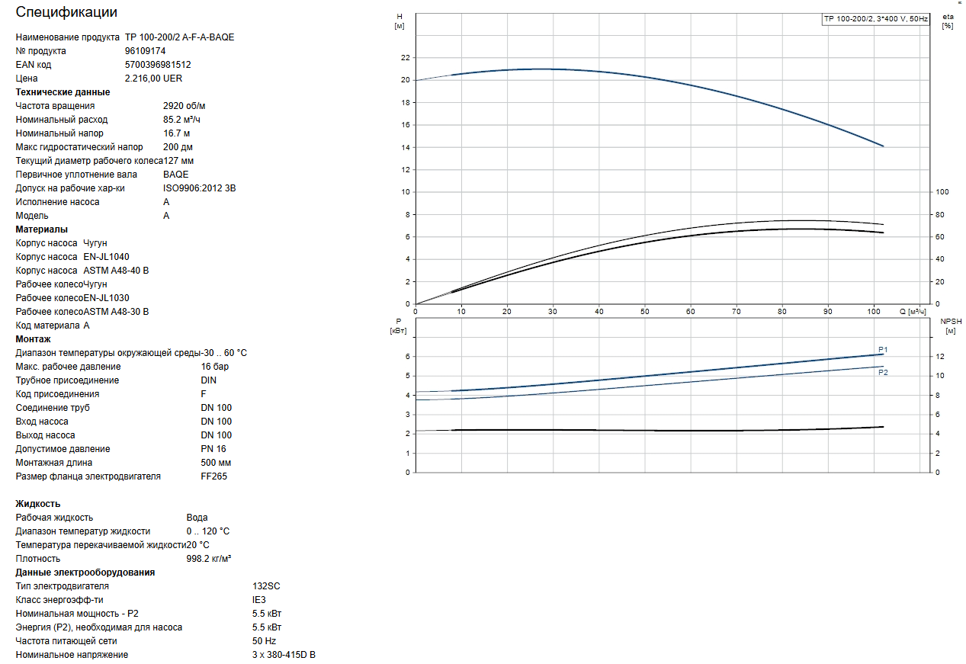Image resolution: width=966 pixels, height=664 pixels.
Task: Select tolerance value "ISO9906:2012 3B"
Action: click(199, 188)
